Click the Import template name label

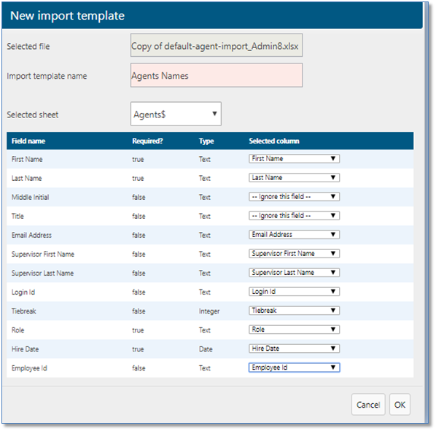[47, 76]
